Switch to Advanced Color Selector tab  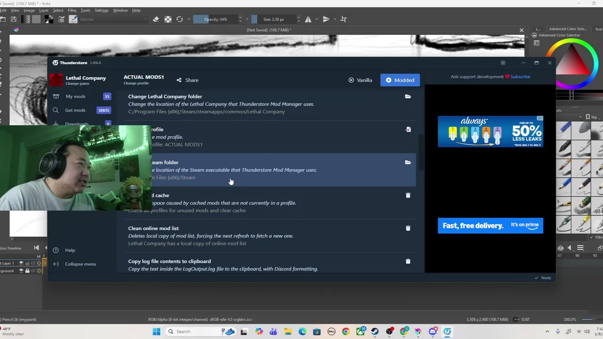pyautogui.click(x=568, y=29)
